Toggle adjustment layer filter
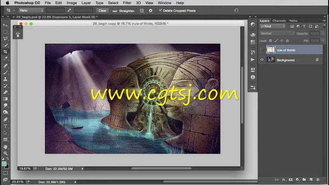Image resolution: width=329 pixels, height=185 pixels. coord(298,26)
